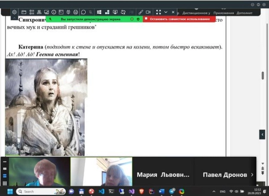Click the remote printer icon
The width and height of the screenshot is (269, 196).
pos(76,12)
